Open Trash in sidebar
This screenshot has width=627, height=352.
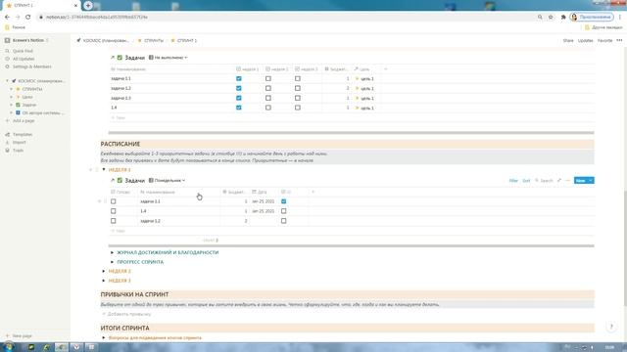(x=18, y=151)
